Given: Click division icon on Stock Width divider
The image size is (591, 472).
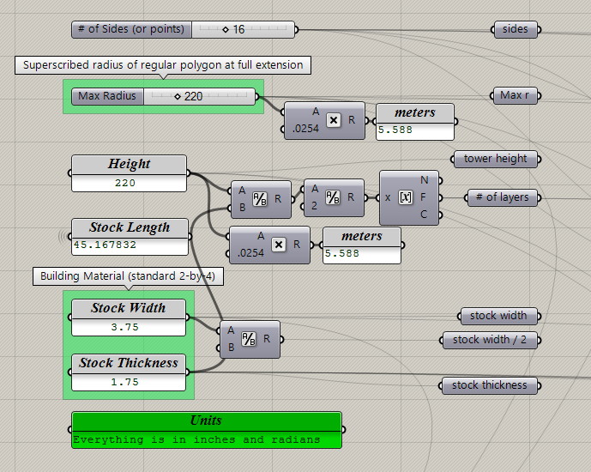Looking at the screenshot, I should pyautogui.click(x=249, y=338).
